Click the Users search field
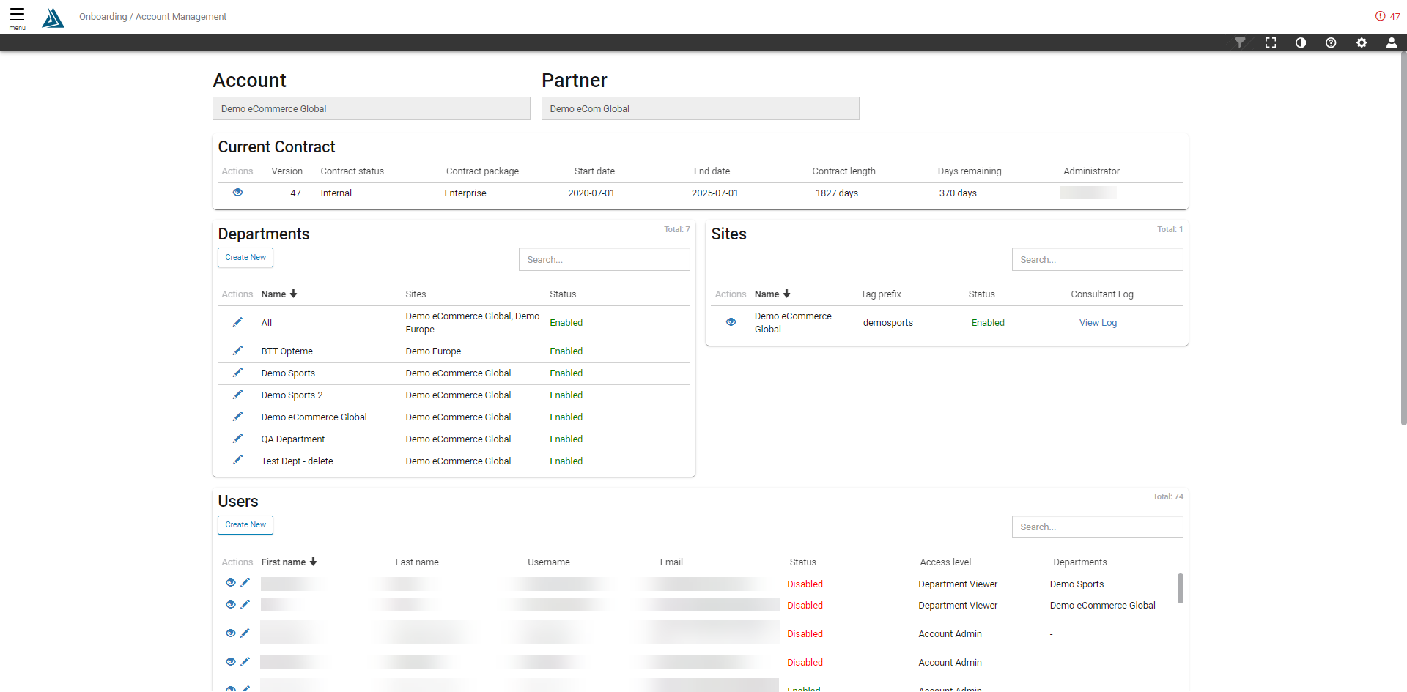 (1097, 527)
